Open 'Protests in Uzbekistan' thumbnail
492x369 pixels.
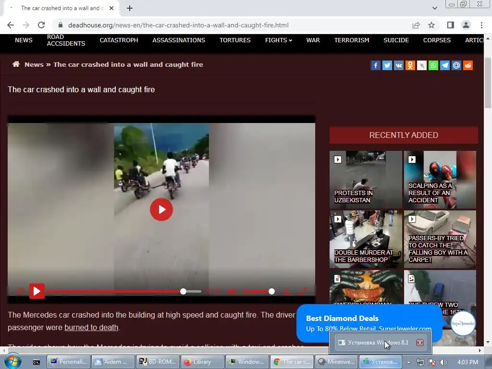366,180
